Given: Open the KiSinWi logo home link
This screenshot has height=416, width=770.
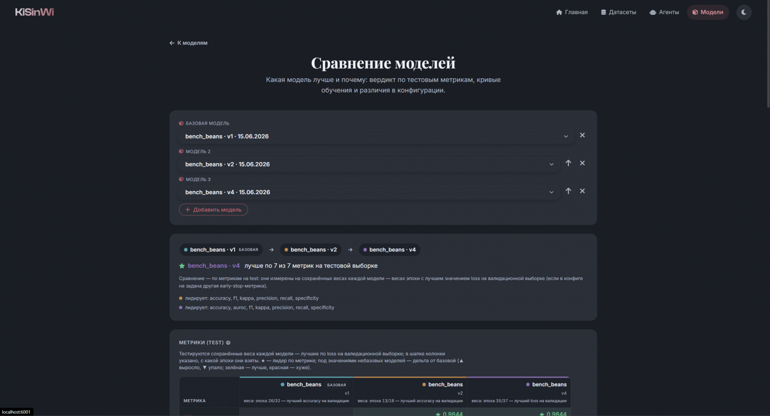Looking at the screenshot, I should 35,12.
